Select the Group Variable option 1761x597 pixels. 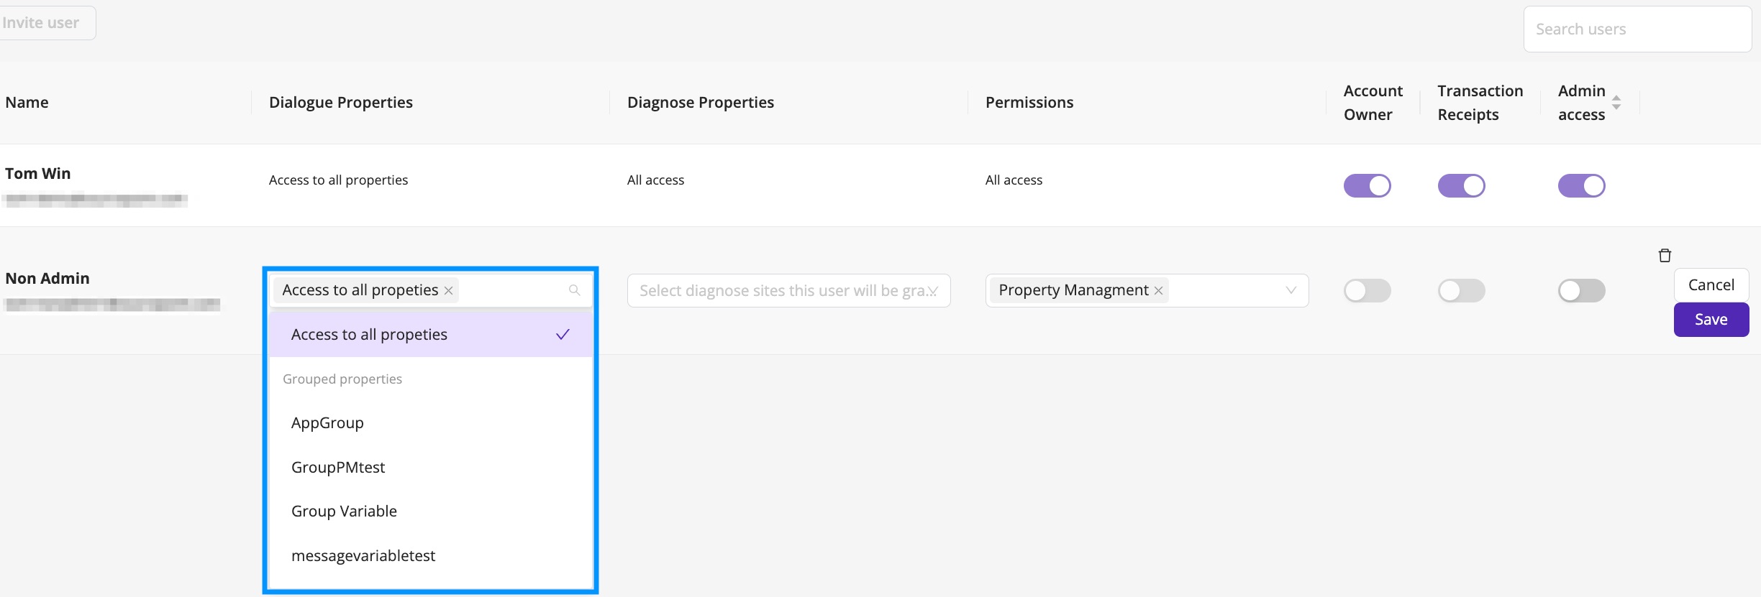[x=431, y=512]
